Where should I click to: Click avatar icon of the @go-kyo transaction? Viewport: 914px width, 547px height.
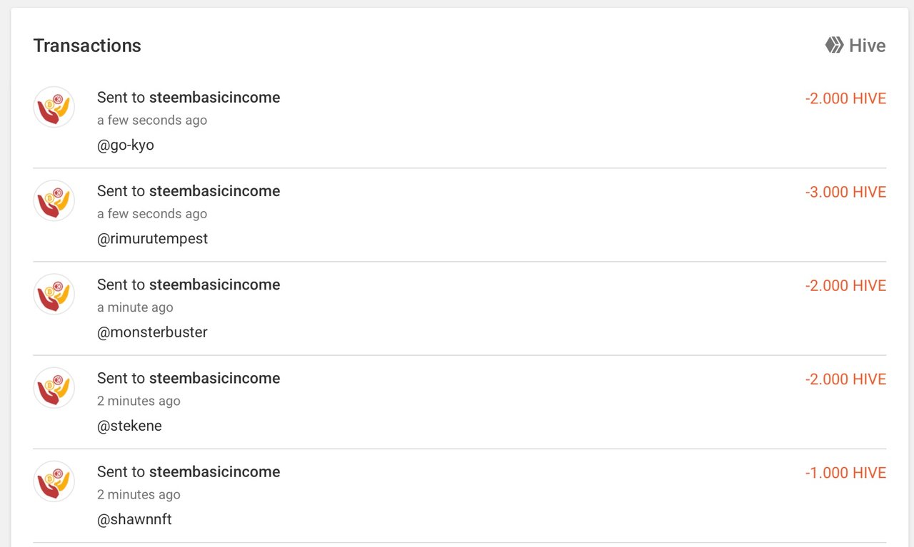click(54, 107)
